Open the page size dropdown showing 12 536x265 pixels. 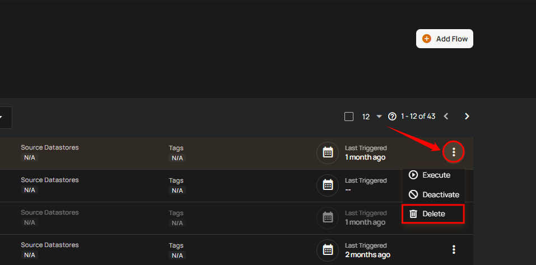click(379, 117)
